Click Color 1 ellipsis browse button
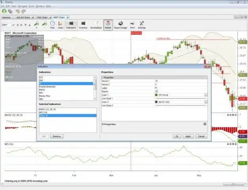Image resolution: width=248 pixels, height=190 pixels. pos(206,95)
